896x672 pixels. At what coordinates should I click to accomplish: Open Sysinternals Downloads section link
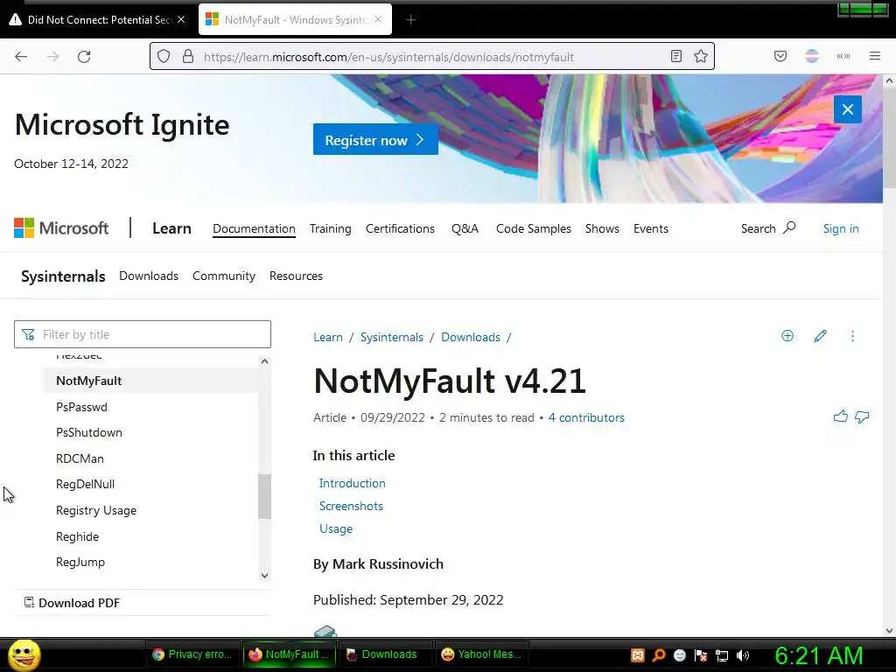pyautogui.click(x=149, y=276)
